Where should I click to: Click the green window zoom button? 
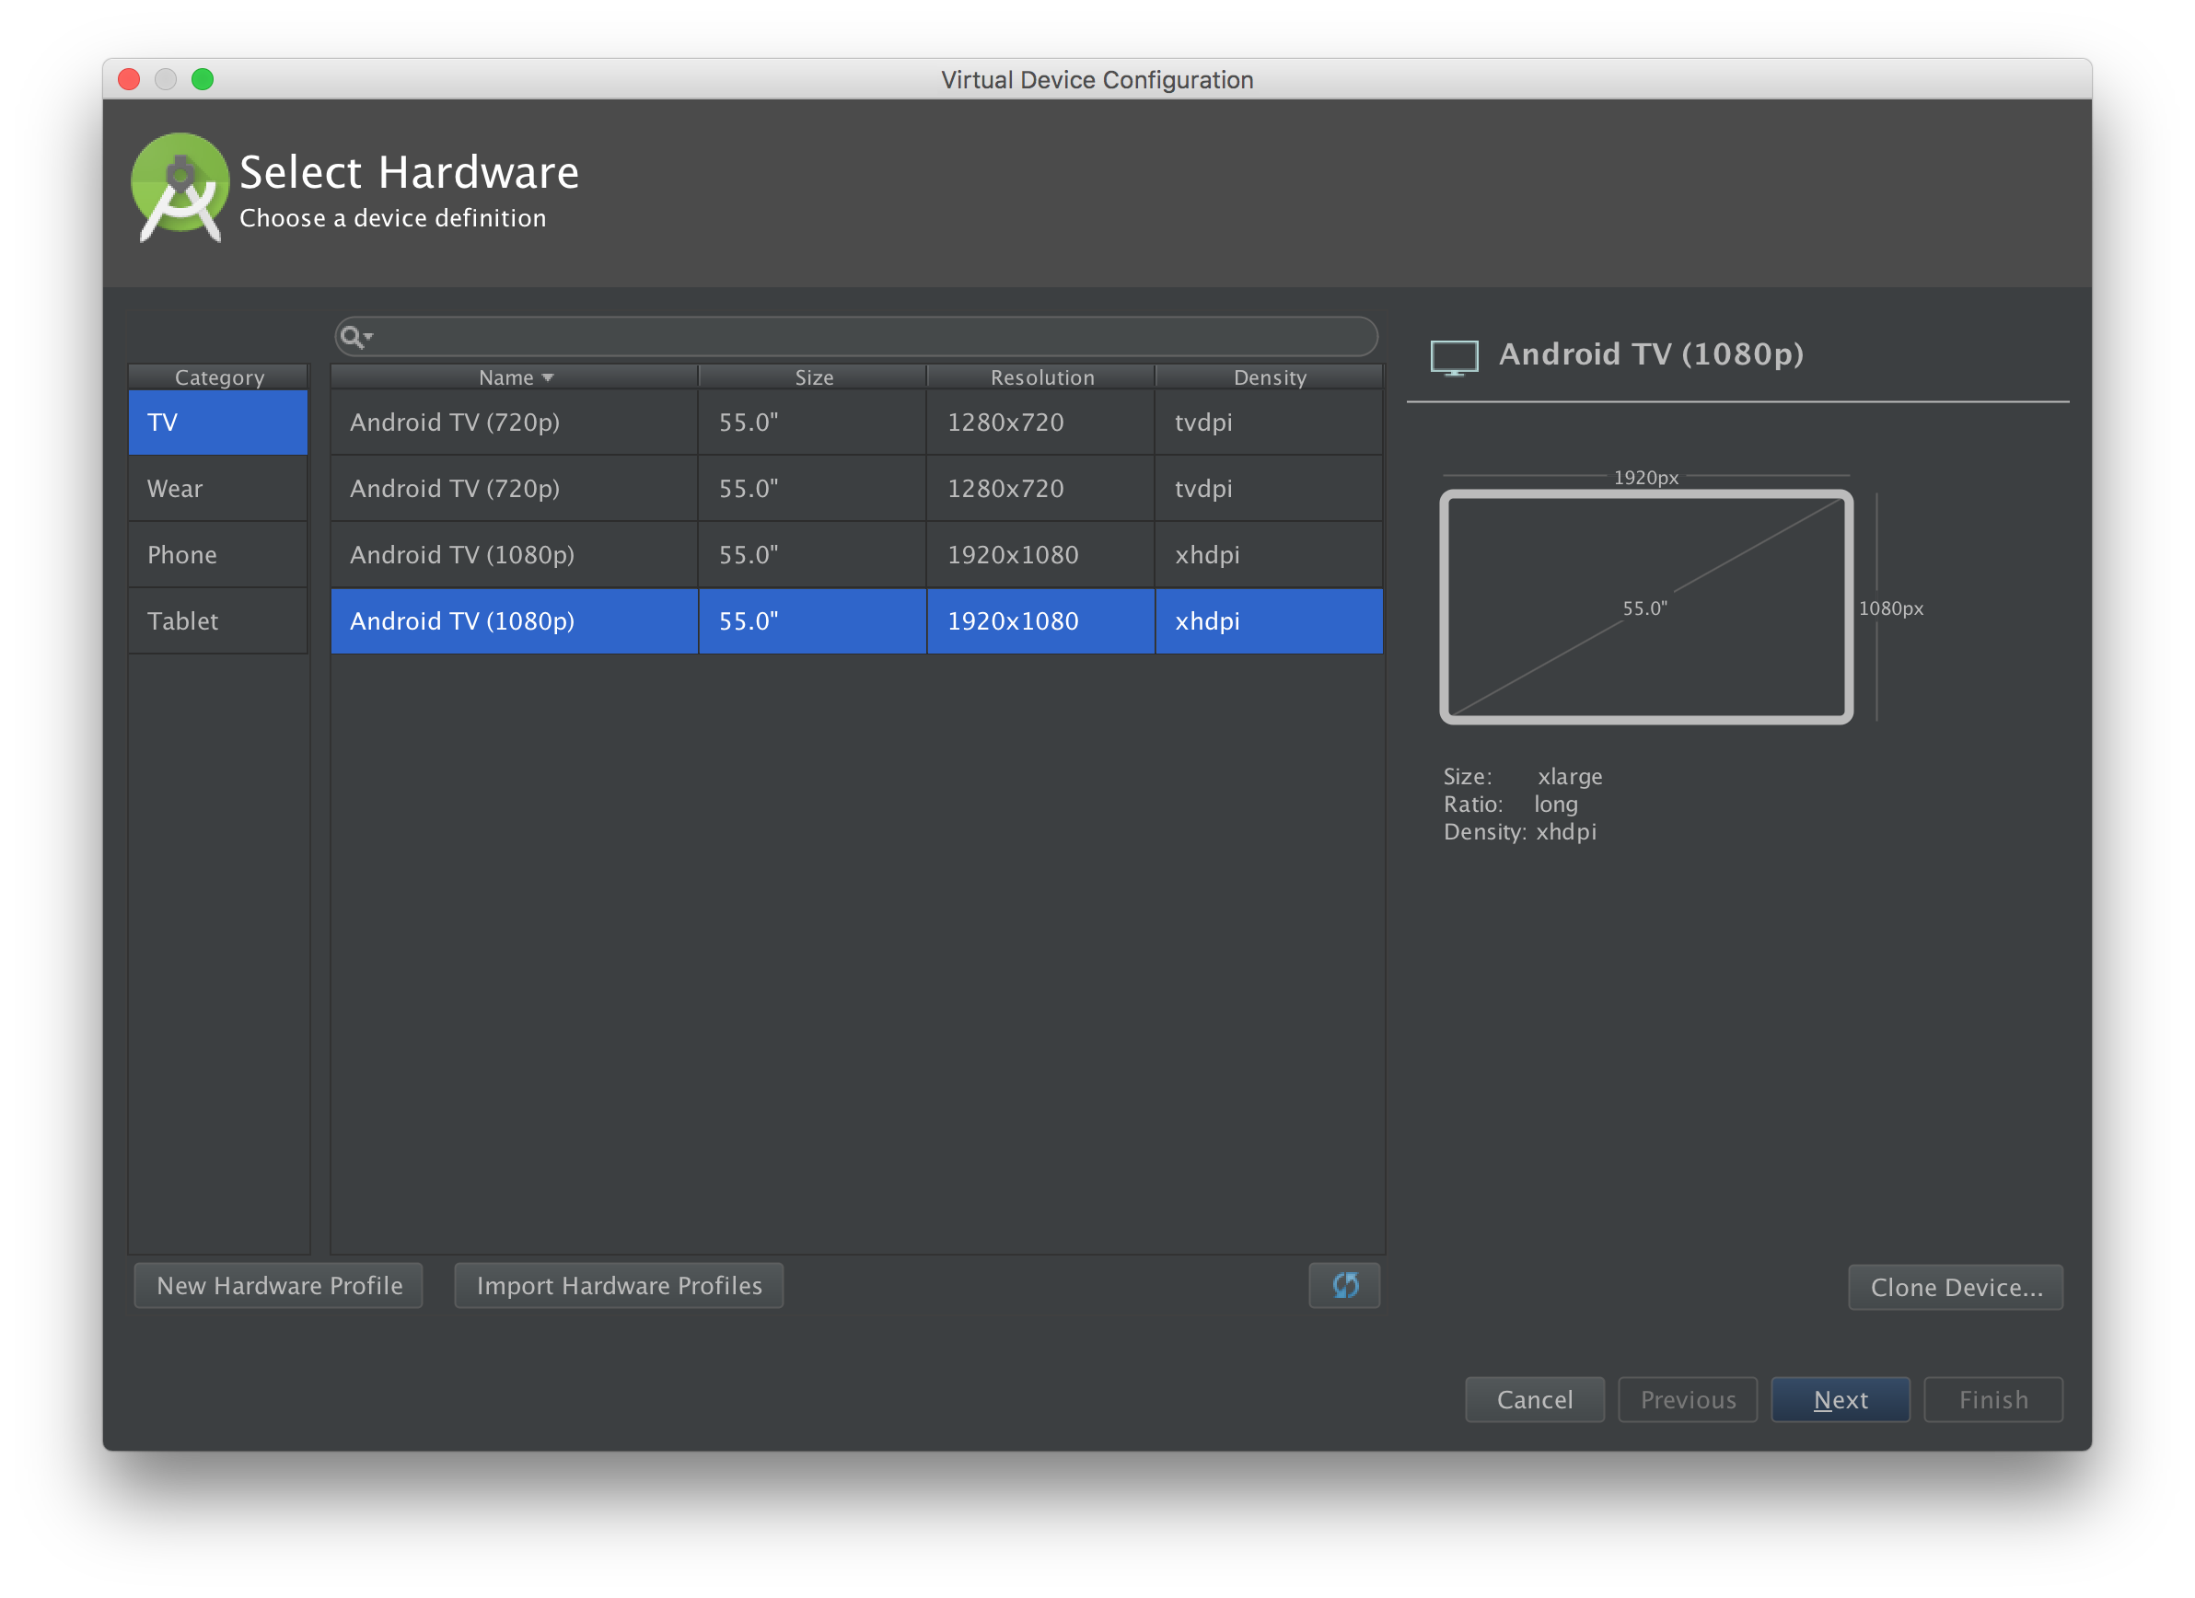pos(203,79)
